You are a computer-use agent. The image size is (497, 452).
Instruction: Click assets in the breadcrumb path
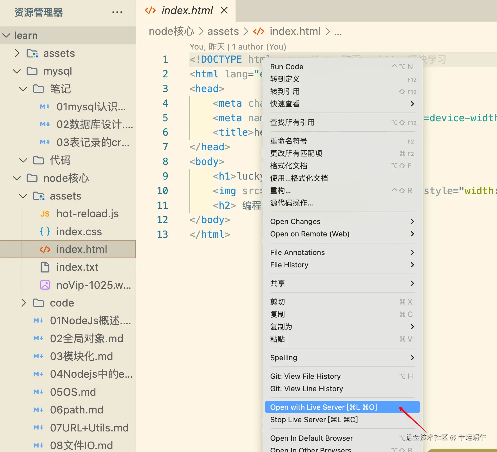tap(223, 31)
